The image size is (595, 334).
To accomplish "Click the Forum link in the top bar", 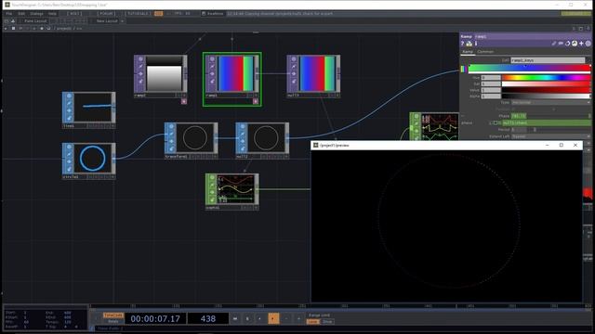I will [x=106, y=14].
